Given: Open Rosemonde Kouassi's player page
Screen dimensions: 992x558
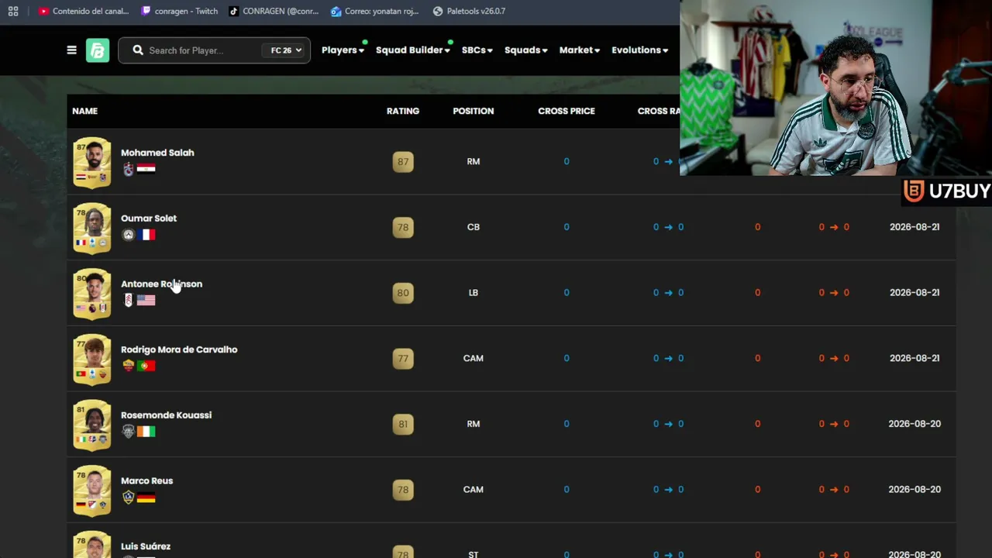Looking at the screenshot, I should [166, 415].
